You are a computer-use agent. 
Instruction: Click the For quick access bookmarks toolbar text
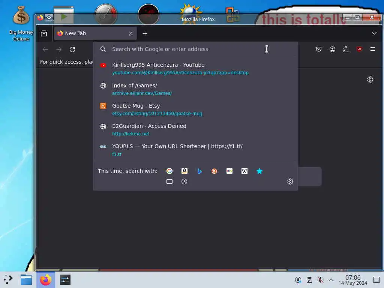click(x=66, y=62)
